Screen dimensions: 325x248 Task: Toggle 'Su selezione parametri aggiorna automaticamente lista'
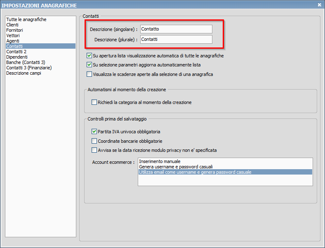pos(89,65)
